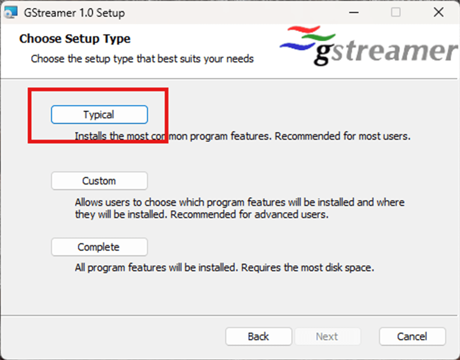This screenshot has height=360, width=460.
Task: Click the disabled Next button
Action: click(x=327, y=336)
